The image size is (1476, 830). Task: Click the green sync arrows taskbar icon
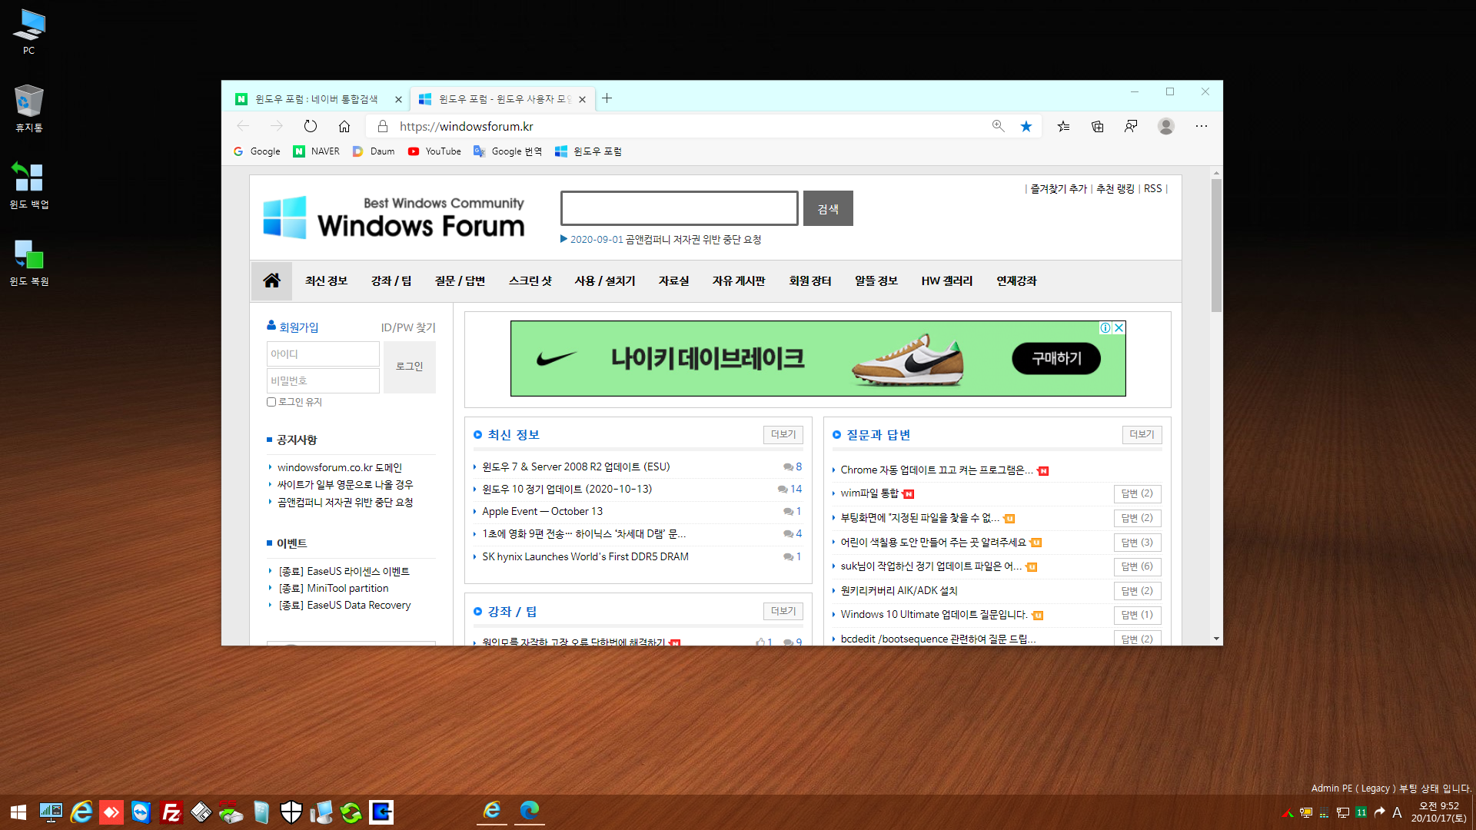click(351, 812)
